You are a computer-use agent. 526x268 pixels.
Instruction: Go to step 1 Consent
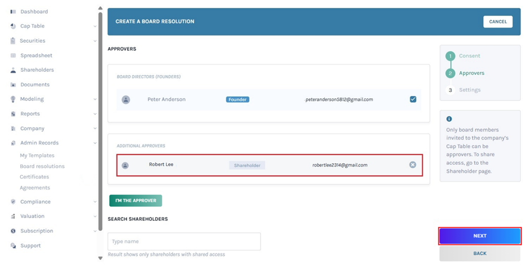click(x=469, y=56)
